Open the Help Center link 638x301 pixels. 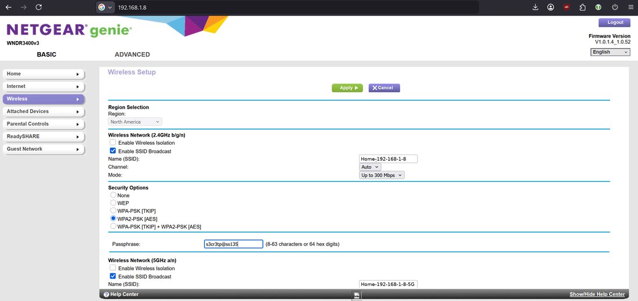click(125, 295)
